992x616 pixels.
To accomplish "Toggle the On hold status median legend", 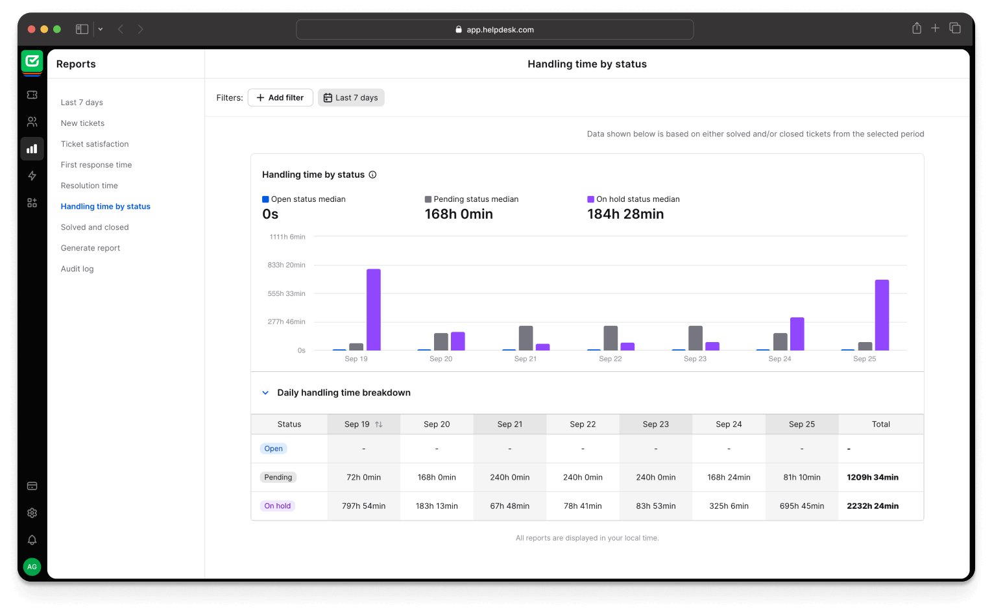I will (633, 199).
